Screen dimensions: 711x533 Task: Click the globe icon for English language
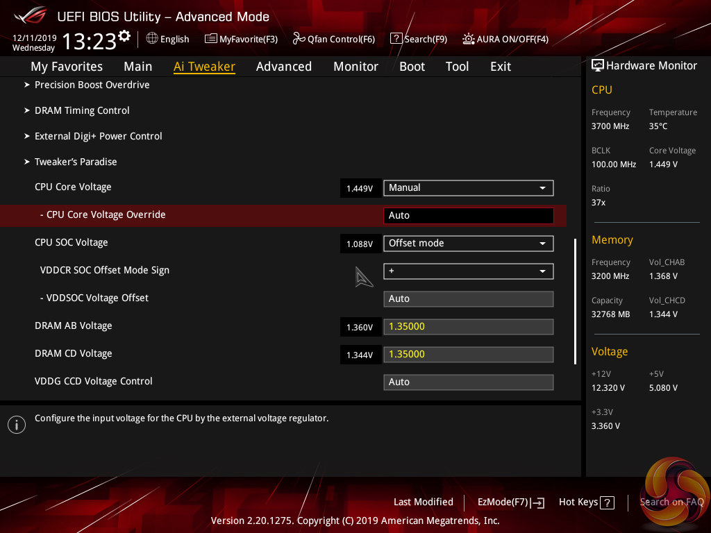[x=151, y=39]
